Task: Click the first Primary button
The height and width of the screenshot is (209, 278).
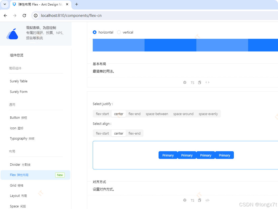Action: point(168,155)
